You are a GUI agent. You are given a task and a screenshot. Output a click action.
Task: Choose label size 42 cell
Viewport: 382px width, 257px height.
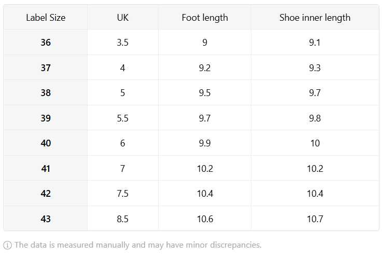(x=46, y=194)
